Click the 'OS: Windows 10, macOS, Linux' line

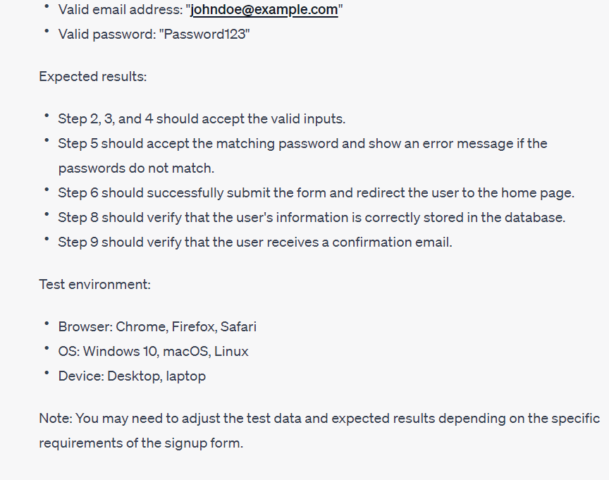tap(154, 352)
